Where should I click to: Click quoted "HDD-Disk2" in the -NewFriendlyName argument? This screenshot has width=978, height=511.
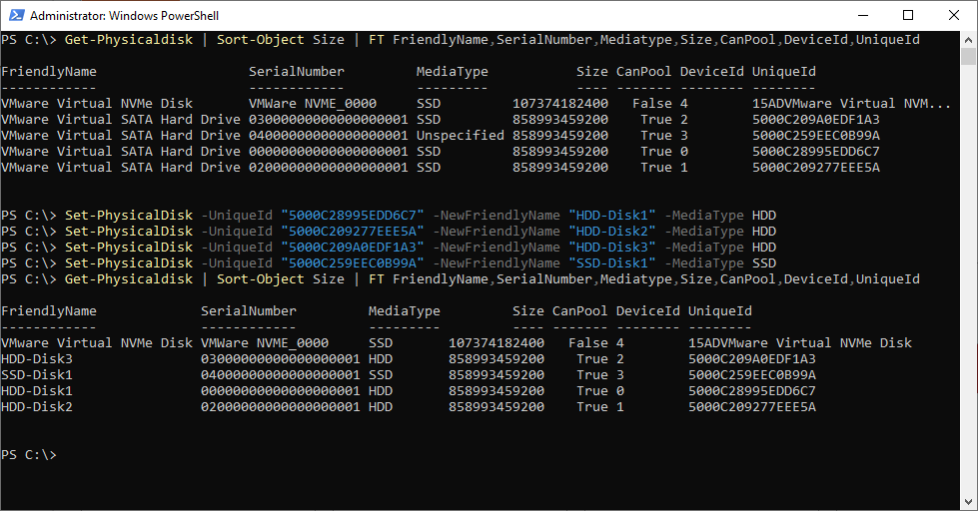pos(611,232)
